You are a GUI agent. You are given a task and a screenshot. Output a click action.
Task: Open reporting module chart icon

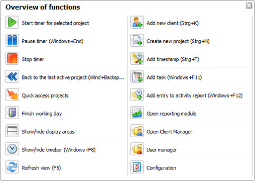(x=137, y=113)
